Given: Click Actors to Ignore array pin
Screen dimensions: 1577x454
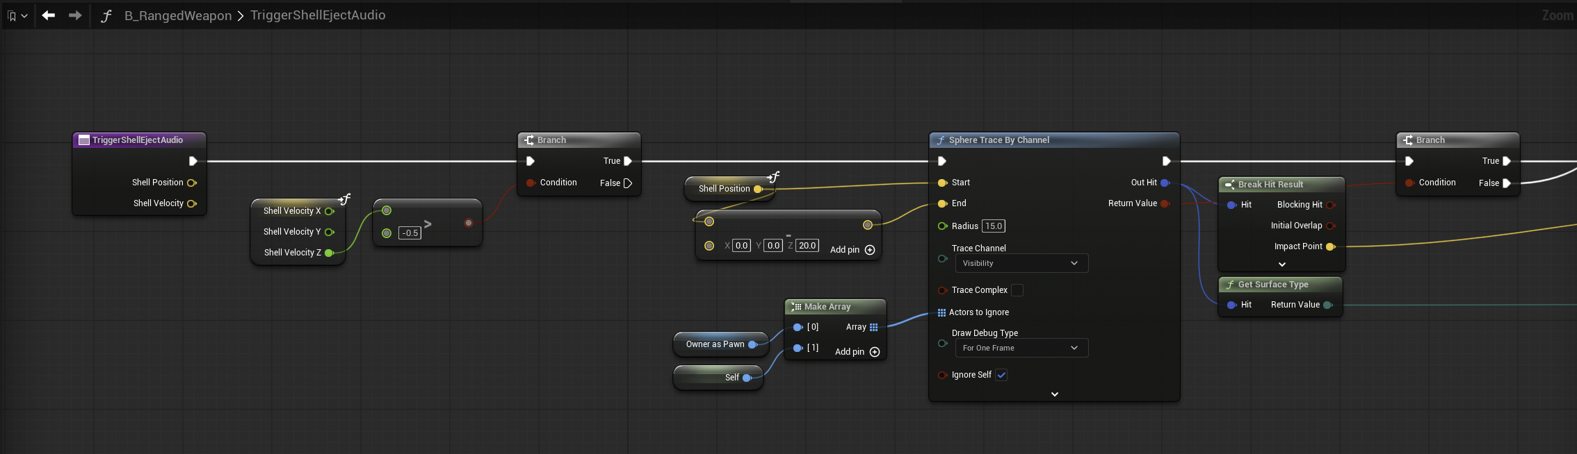Looking at the screenshot, I should 941,312.
